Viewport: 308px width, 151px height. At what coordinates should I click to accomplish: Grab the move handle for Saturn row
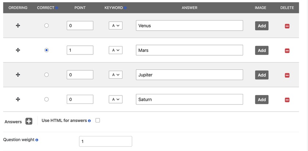click(x=18, y=99)
